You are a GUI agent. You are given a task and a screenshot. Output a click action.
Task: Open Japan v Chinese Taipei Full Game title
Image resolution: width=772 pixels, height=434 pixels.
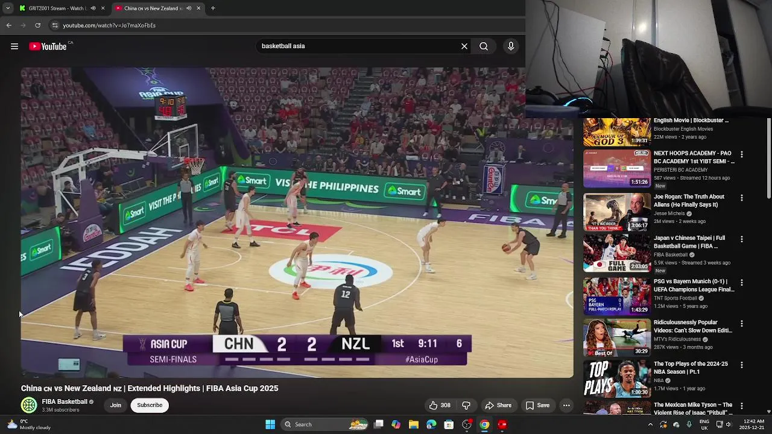689,242
